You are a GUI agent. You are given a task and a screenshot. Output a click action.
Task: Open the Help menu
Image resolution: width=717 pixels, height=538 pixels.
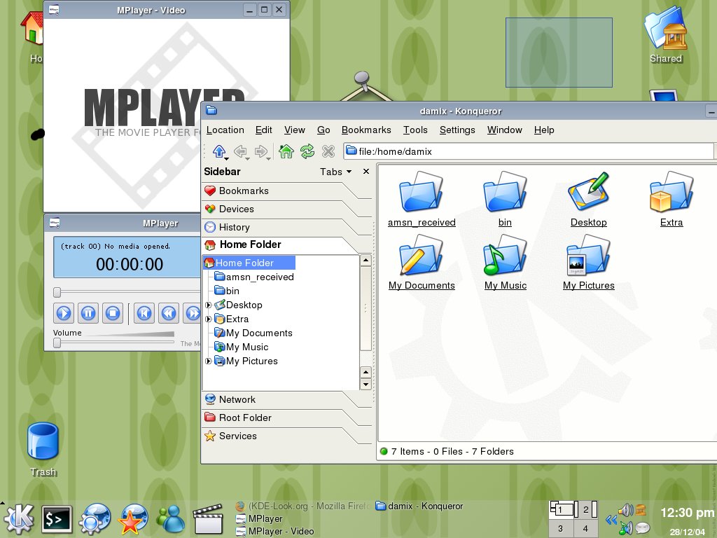544,130
